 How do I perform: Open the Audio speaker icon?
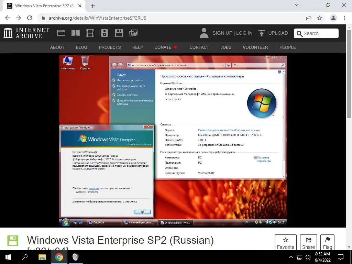tap(104, 33)
